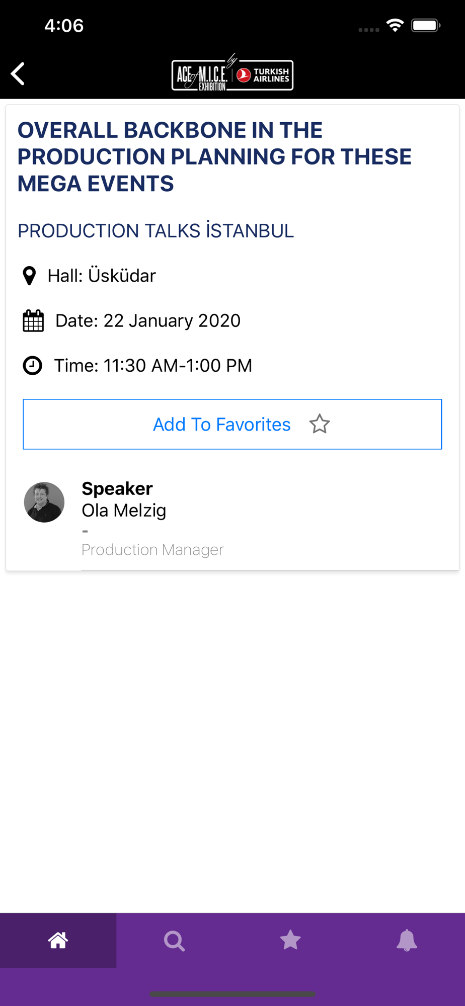Open notifications via the bell icon
The image size is (465, 1006).
tap(407, 940)
